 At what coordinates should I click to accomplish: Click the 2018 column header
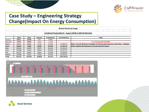[x=19, y=38]
